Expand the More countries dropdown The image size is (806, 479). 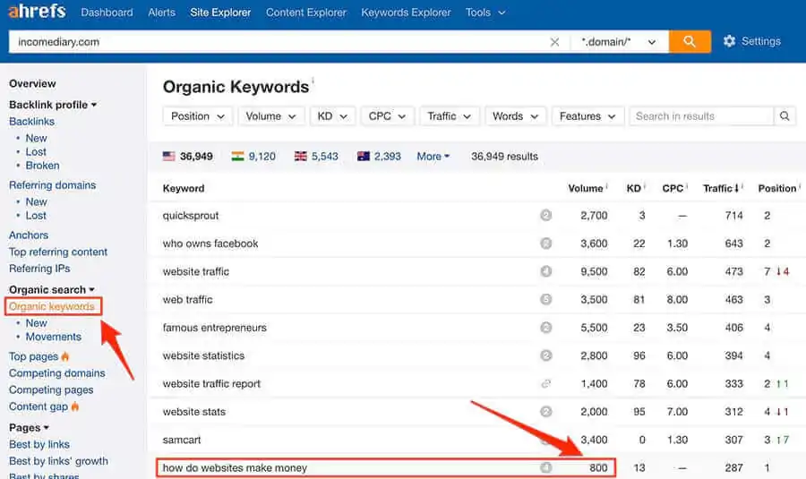point(433,156)
